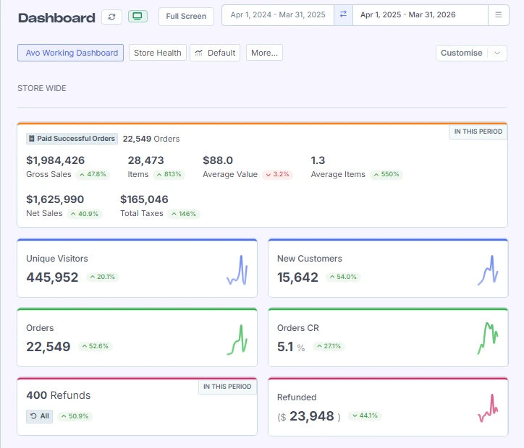
Task: Click the Unique Visitors sparkline chart
Action: pos(237,270)
